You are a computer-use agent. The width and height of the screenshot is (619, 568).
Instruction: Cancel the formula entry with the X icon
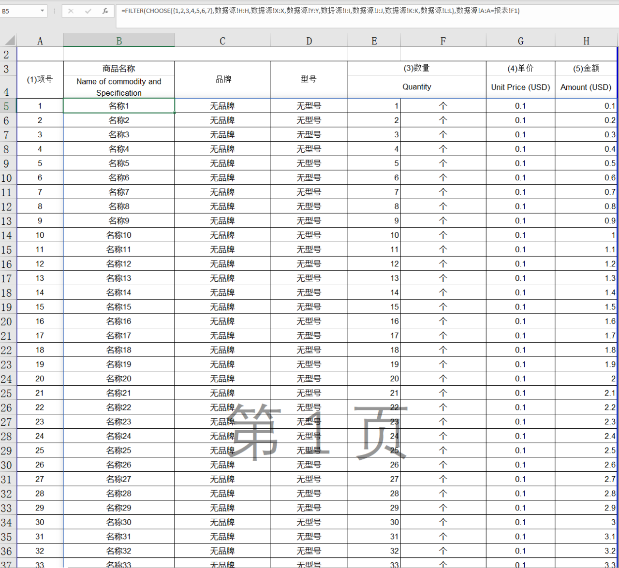coord(71,11)
